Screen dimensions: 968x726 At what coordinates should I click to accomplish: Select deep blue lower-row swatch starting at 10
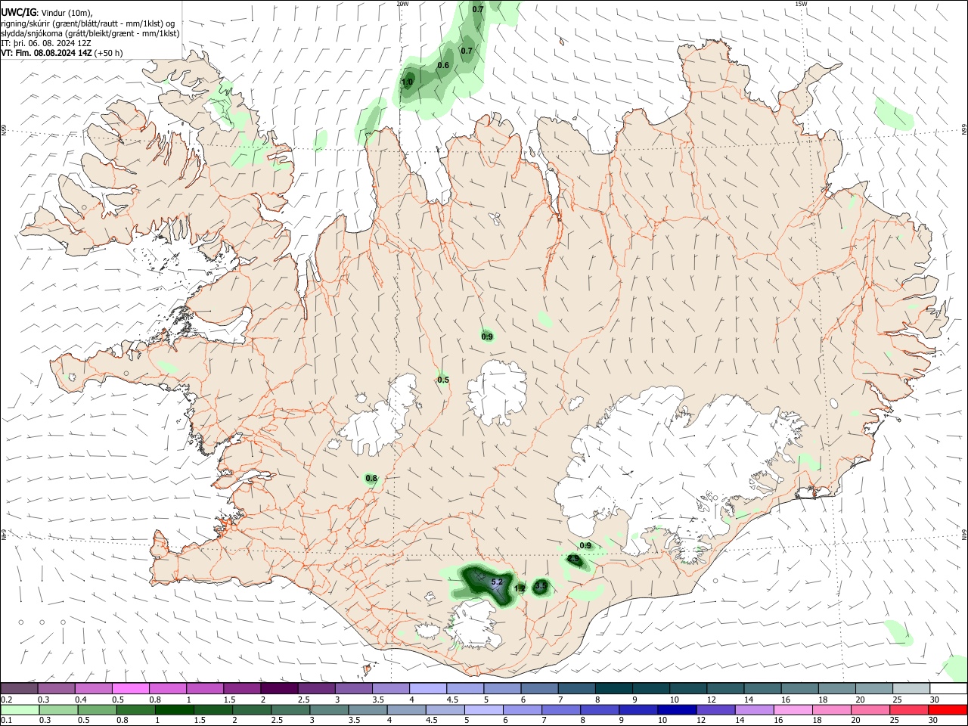click(x=677, y=710)
